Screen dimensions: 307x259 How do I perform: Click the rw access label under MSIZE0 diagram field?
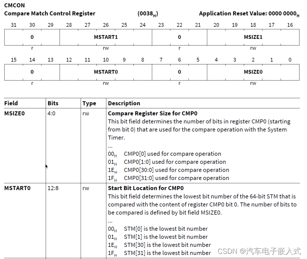253,83
